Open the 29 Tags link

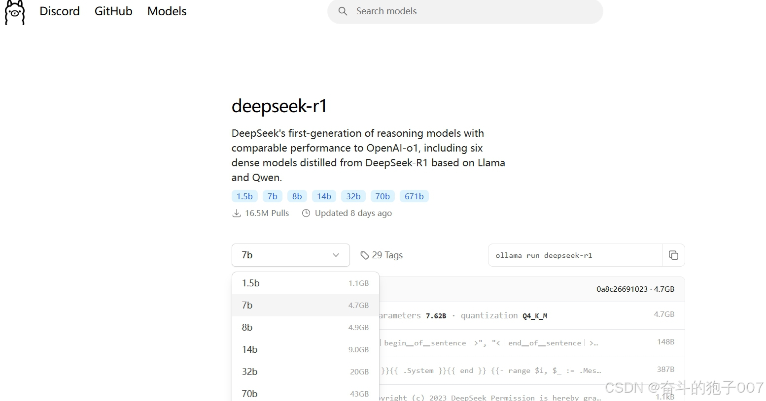pos(382,255)
